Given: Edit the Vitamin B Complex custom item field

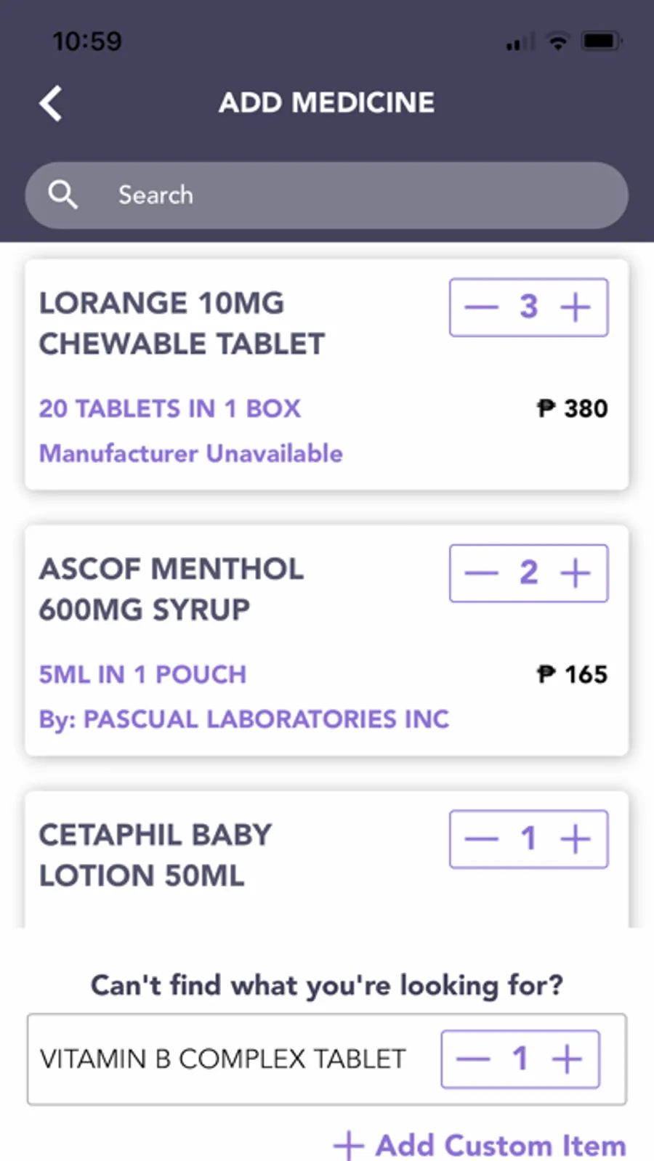Looking at the screenshot, I should (x=222, y=1059).
